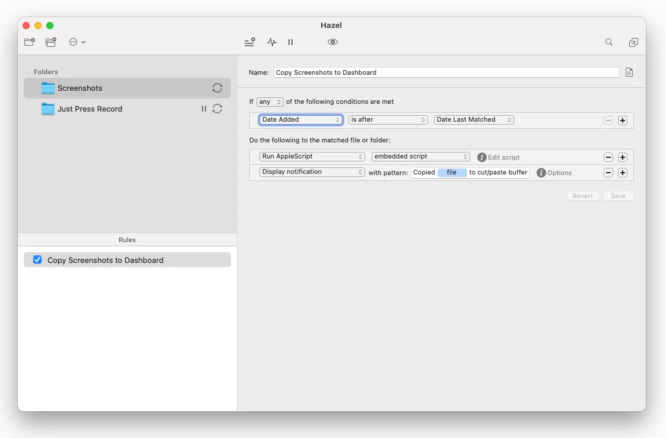The width and height of the screenshot is (666, 438).
Task: Change the "Run AppleScript" action dropdown
Action: 312,156
